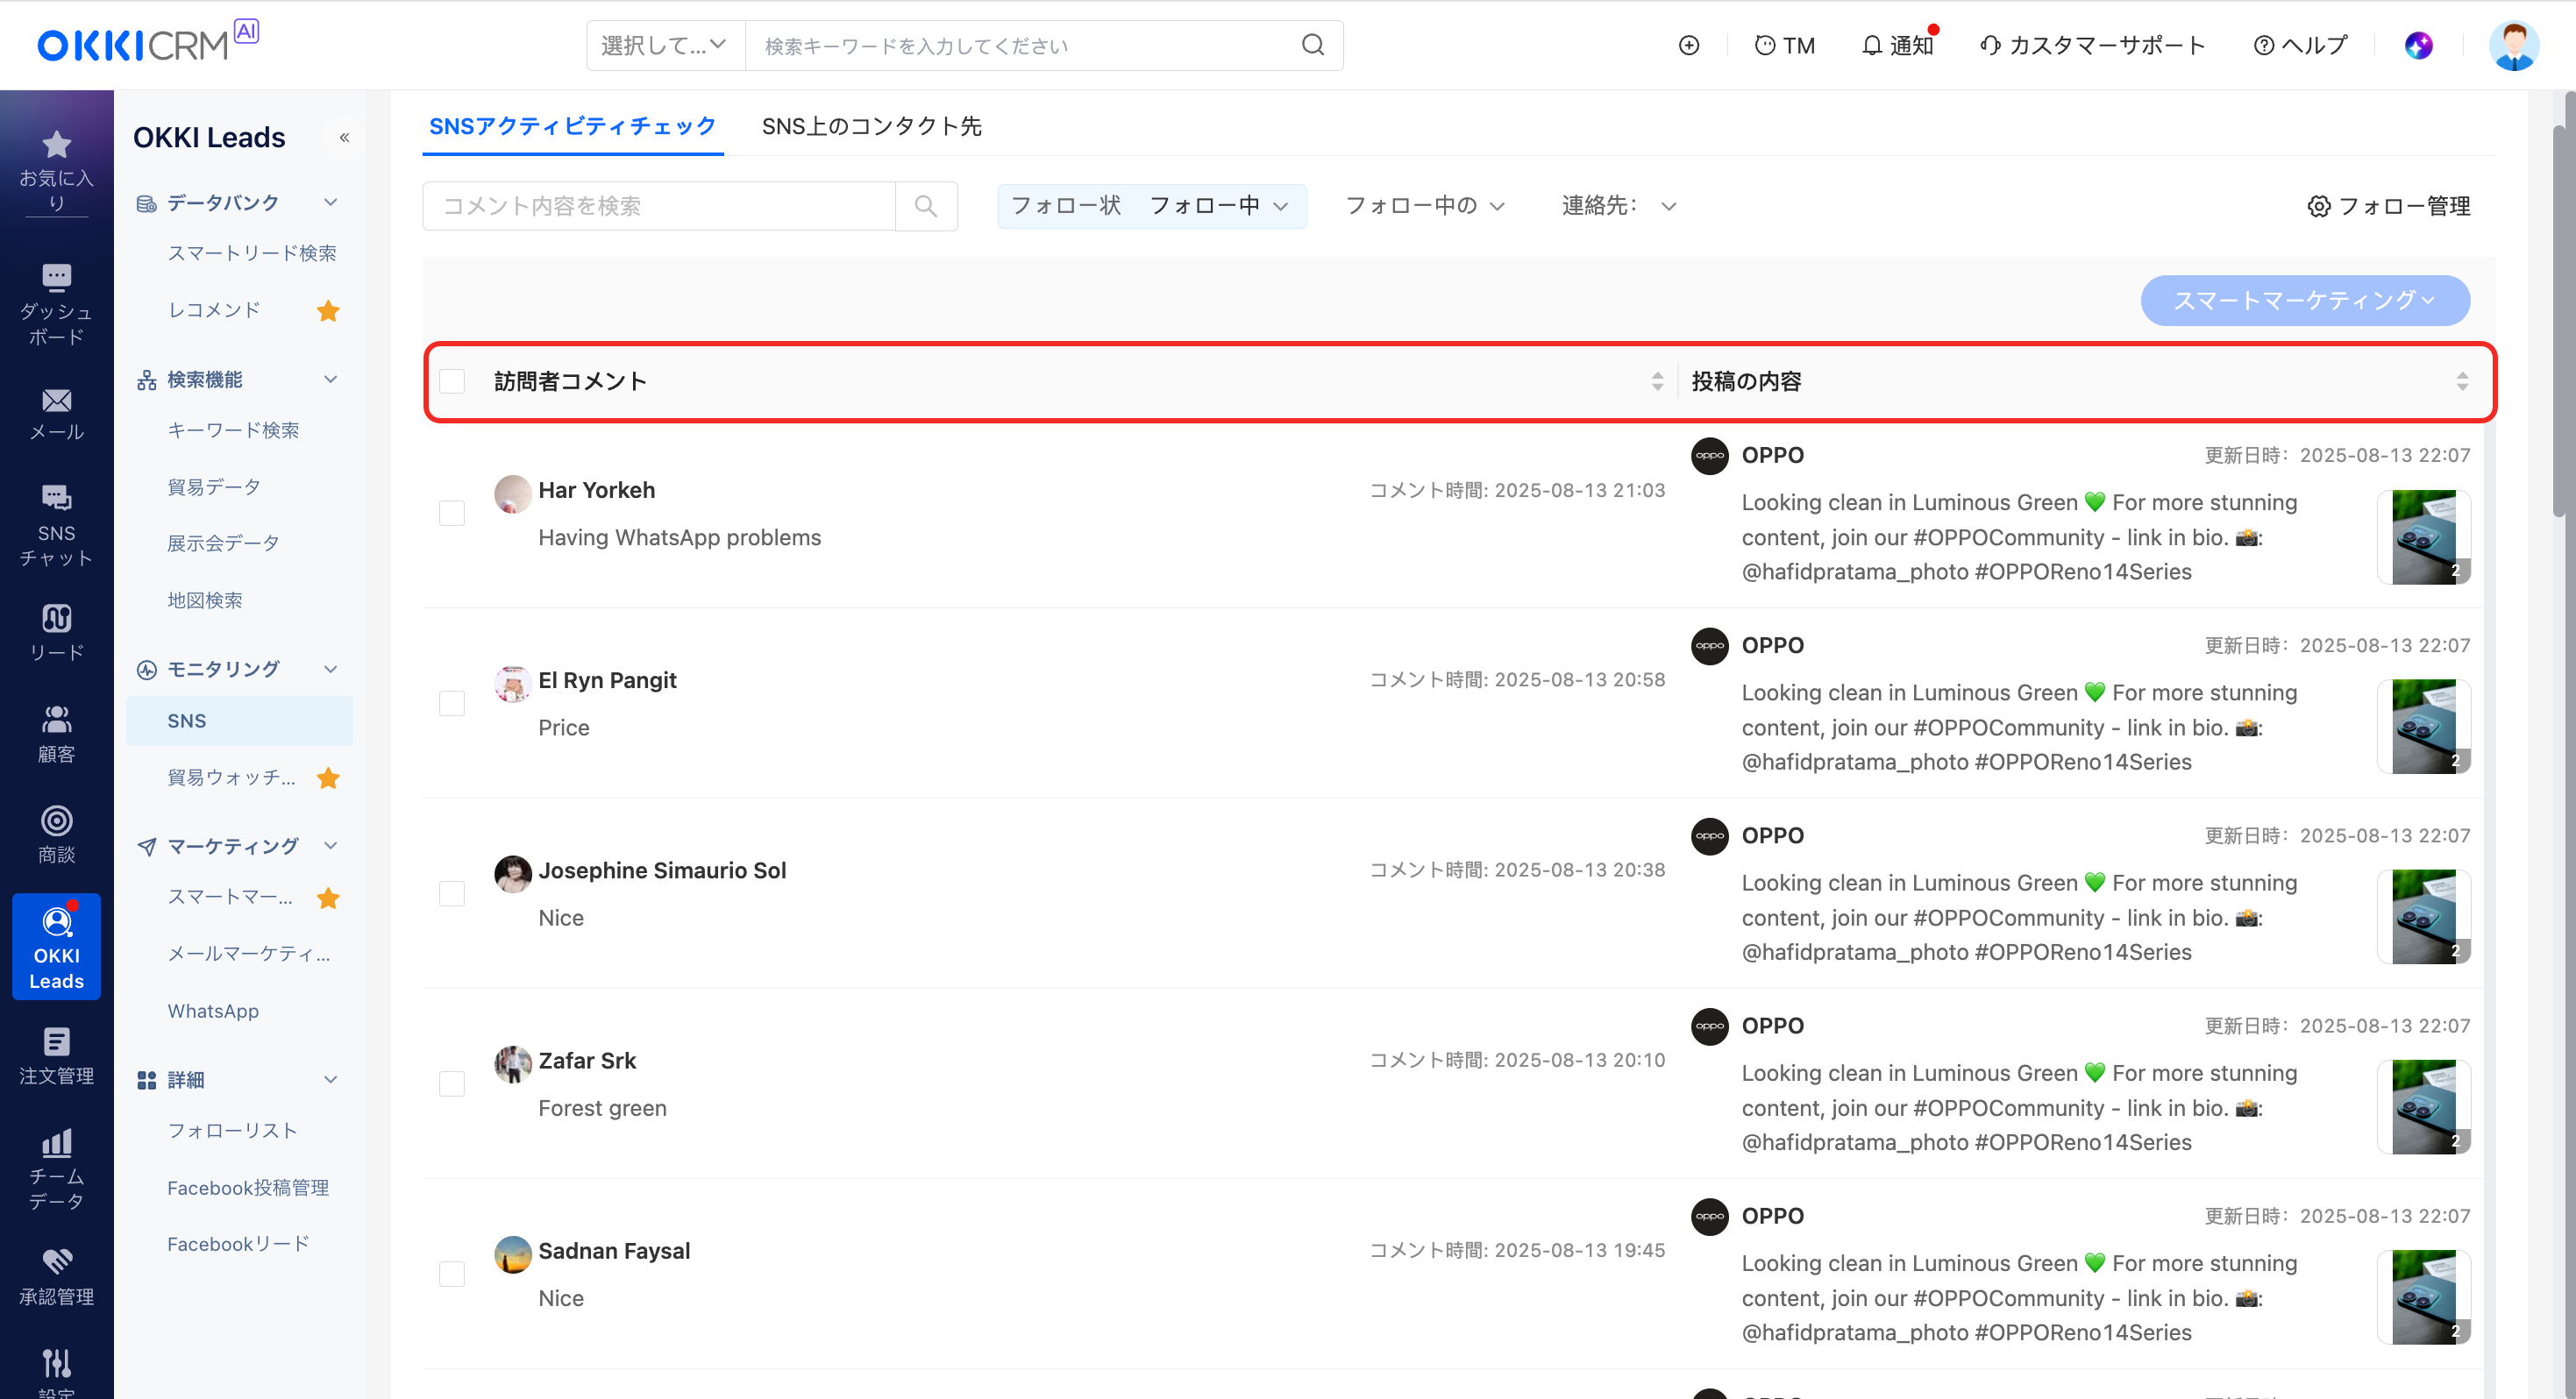The image size is (2576, 1399).
Task: Select the OKKI Leads sidebar icon
Action: click(56, 946)
